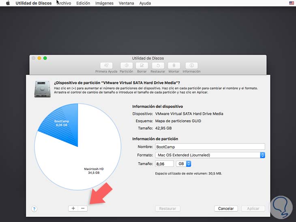
Task: Click the Primera Ayuda toolbar icon
Action: coord(106,66)
